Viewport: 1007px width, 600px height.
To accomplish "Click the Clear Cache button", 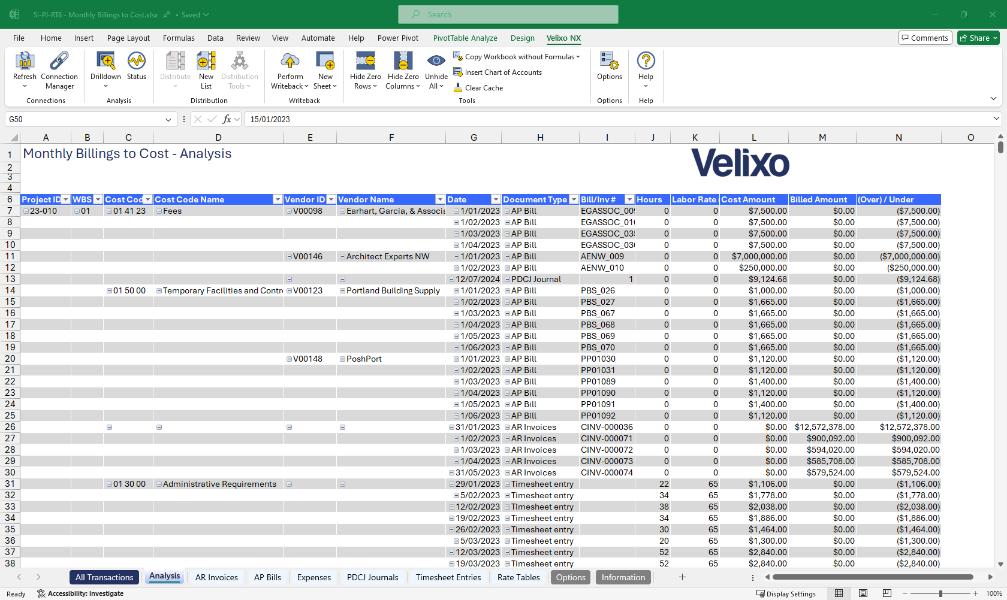I will 484,88.
